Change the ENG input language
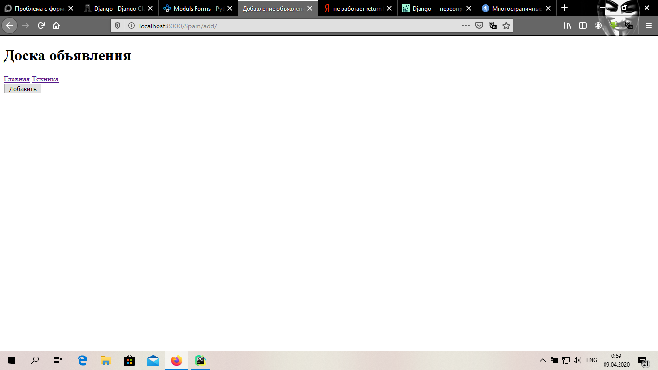Screen dimensions: 658x370 coord(592,360)
